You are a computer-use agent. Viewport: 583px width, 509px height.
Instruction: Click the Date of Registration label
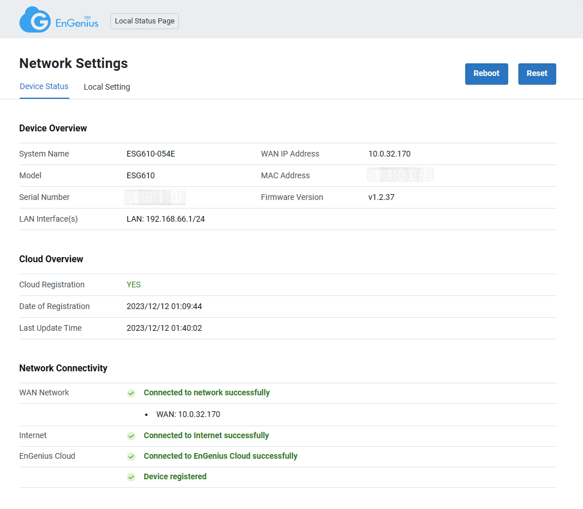(54, 306)
